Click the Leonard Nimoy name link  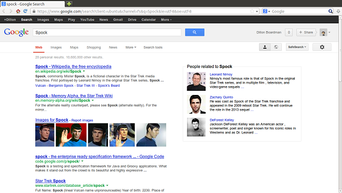pyautogui.click(x=221, y=74)
